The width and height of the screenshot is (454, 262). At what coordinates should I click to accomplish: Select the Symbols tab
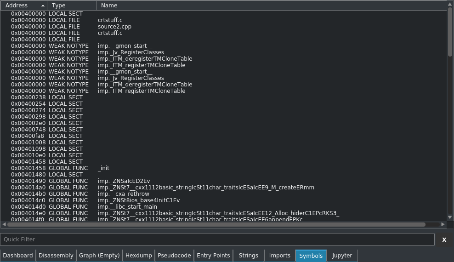[x=311, y=256]
